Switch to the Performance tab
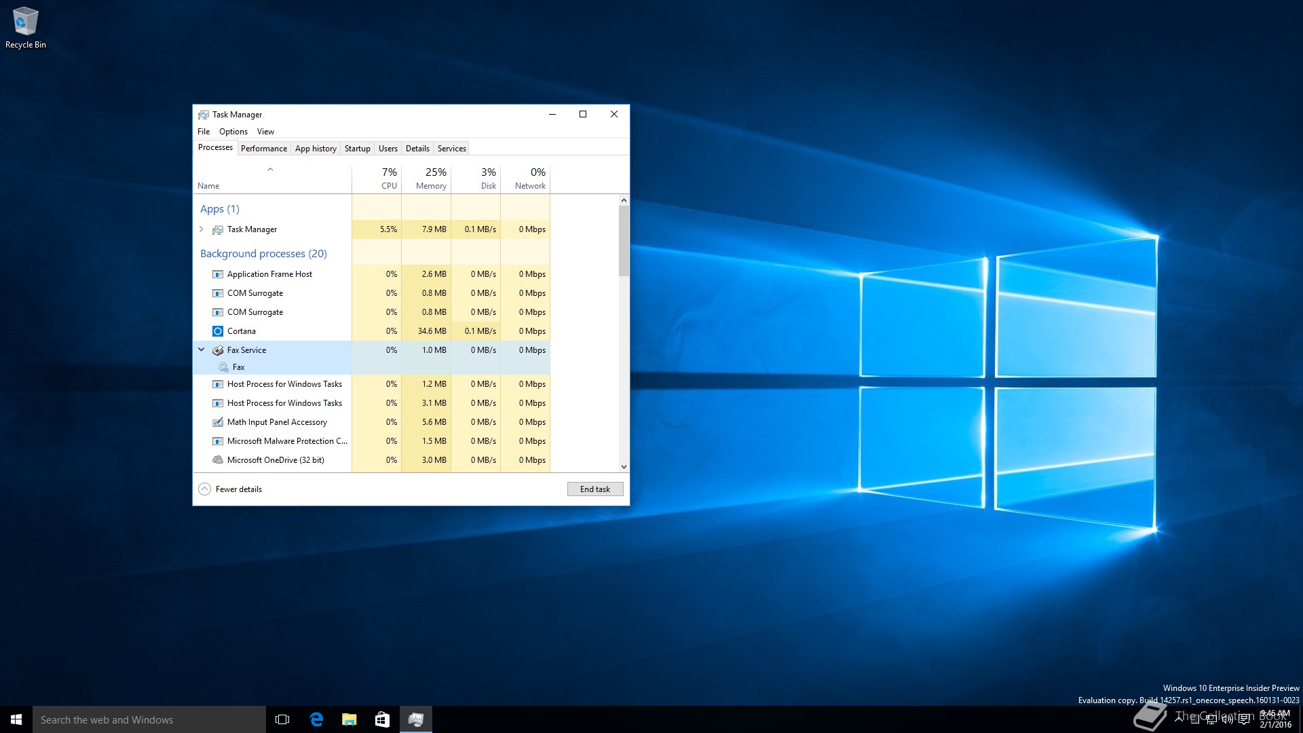The width and height of the screenshot is (1303, 733). tap(264, 149)
